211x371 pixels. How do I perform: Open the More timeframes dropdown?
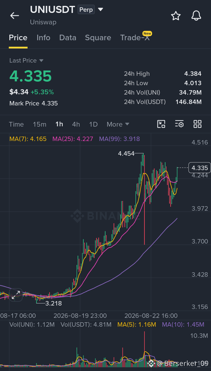118,124
